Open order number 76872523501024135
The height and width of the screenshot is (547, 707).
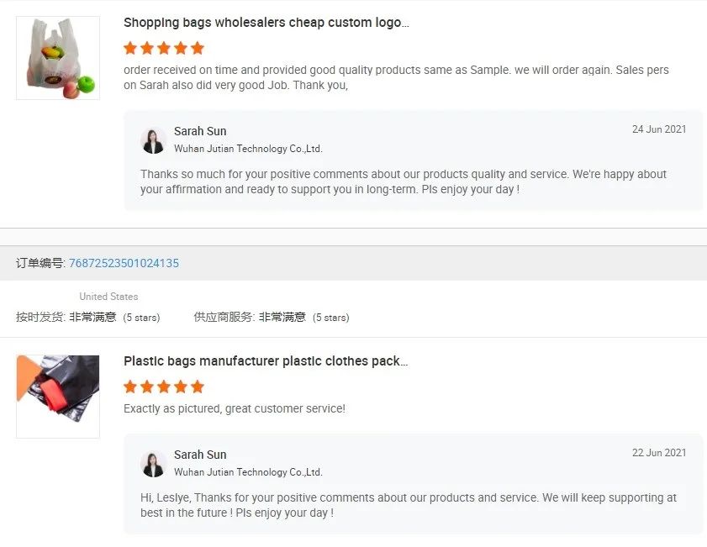(124, 263)
